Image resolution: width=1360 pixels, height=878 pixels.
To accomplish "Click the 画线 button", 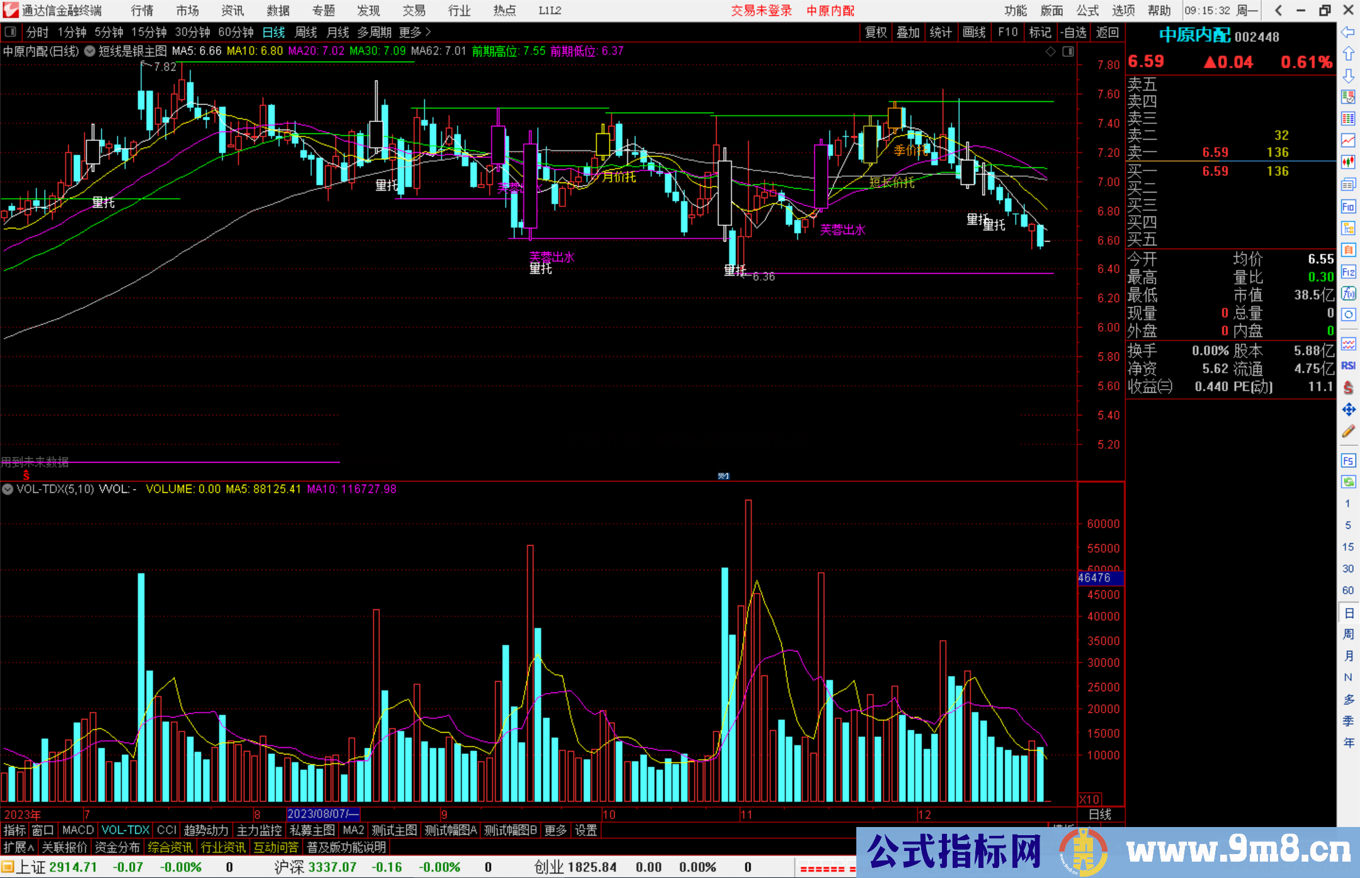I will pos(974,32).
